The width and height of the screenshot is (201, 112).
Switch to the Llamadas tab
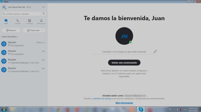tap(18, 22)
